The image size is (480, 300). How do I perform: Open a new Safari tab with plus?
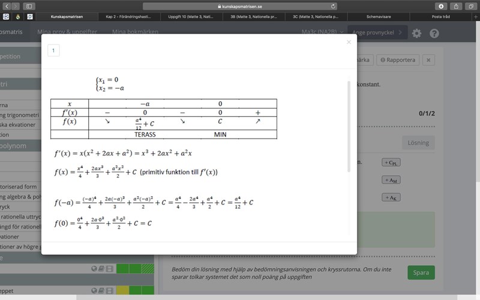475,17
